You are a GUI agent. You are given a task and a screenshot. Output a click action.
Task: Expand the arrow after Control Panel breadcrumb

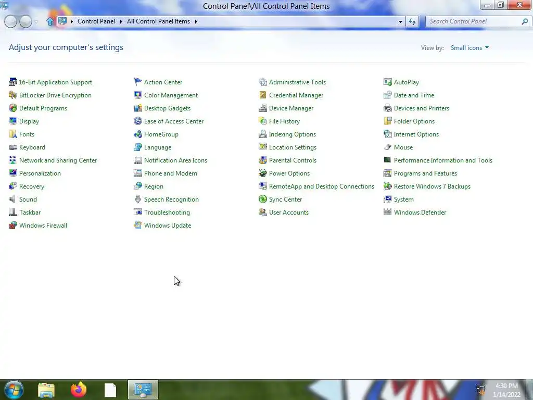pyautogui.click(x=121, y=21)
